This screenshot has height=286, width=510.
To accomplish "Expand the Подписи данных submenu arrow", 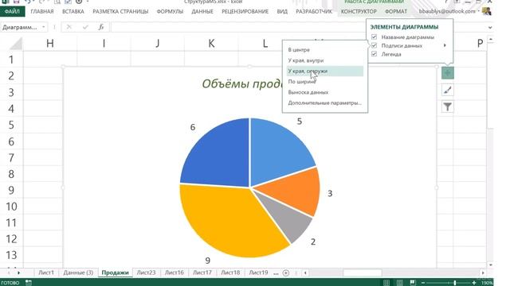I will 445,45.
